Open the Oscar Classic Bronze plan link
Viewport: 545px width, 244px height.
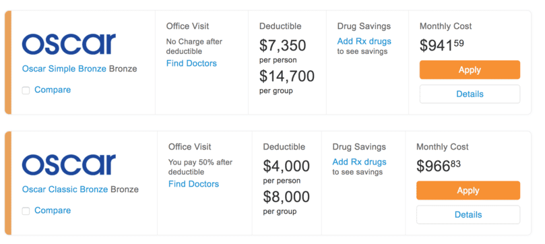[x=65, y=189]
